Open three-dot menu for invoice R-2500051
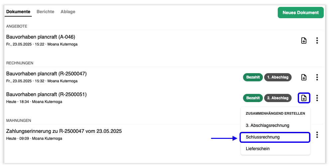329x168 pixels. tap(317, 98)
